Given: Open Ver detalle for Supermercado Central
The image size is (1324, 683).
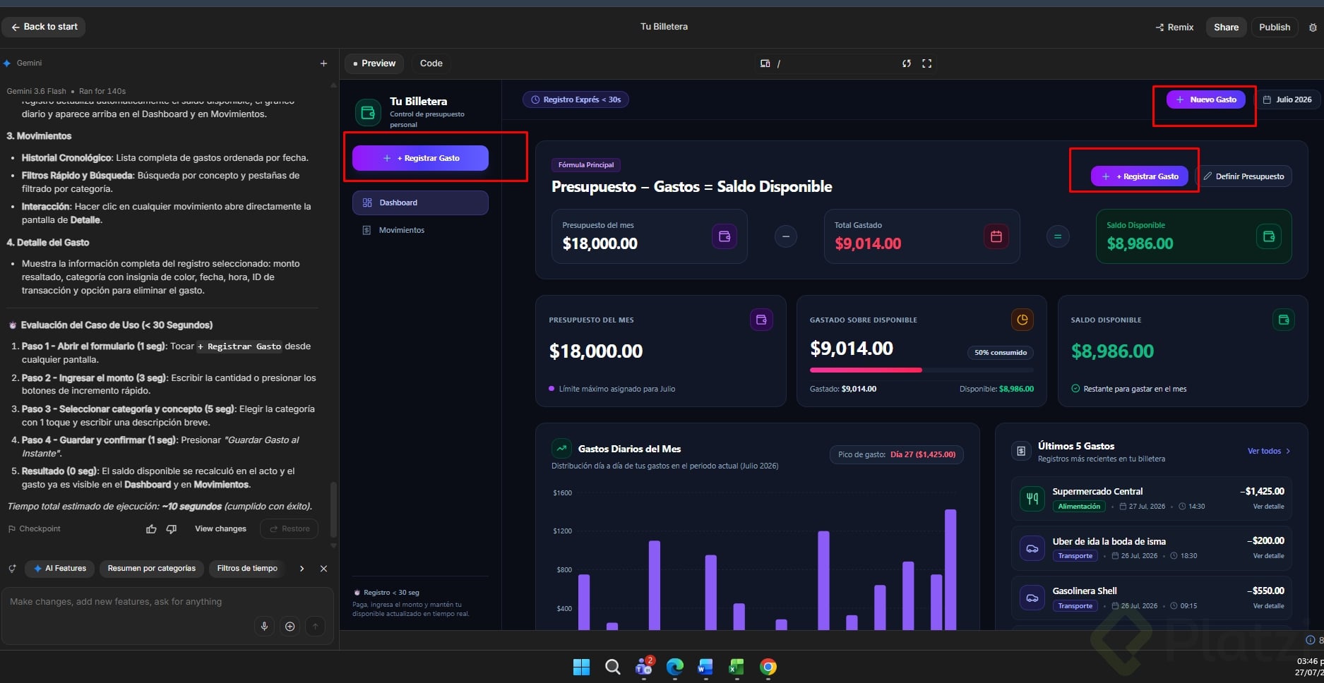Looking at the screenshot, I should click(1268, 507).
